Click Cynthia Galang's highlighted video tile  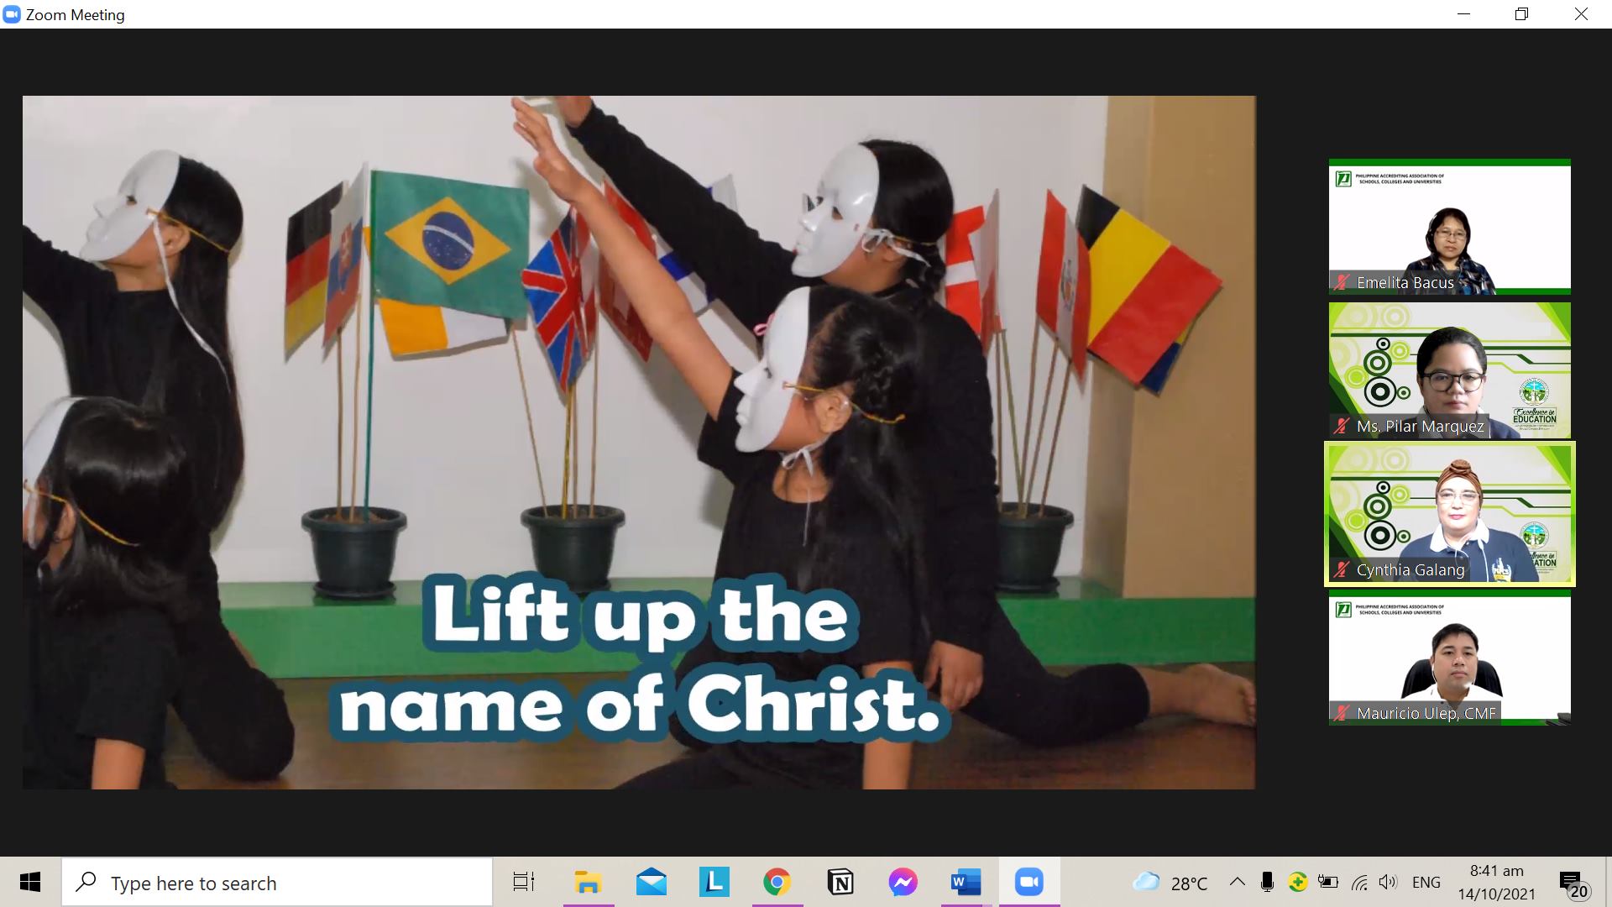pyautogui.click(x=1449, y=513)
